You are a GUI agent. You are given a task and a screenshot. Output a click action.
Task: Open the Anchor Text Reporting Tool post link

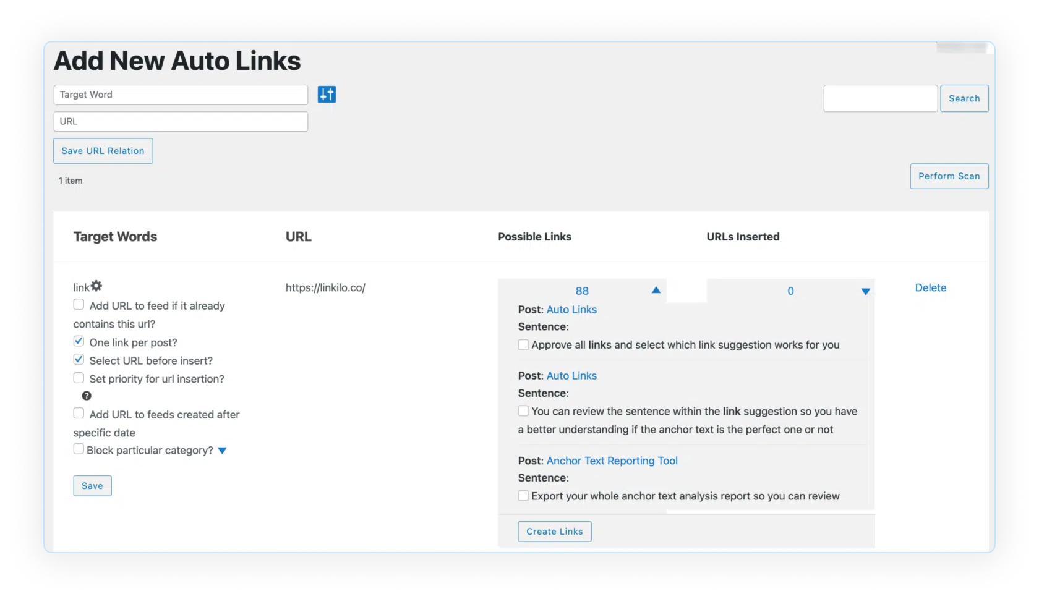pos(612,461)
